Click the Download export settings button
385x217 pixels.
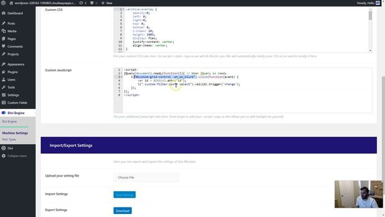click(x=123, y=210)
